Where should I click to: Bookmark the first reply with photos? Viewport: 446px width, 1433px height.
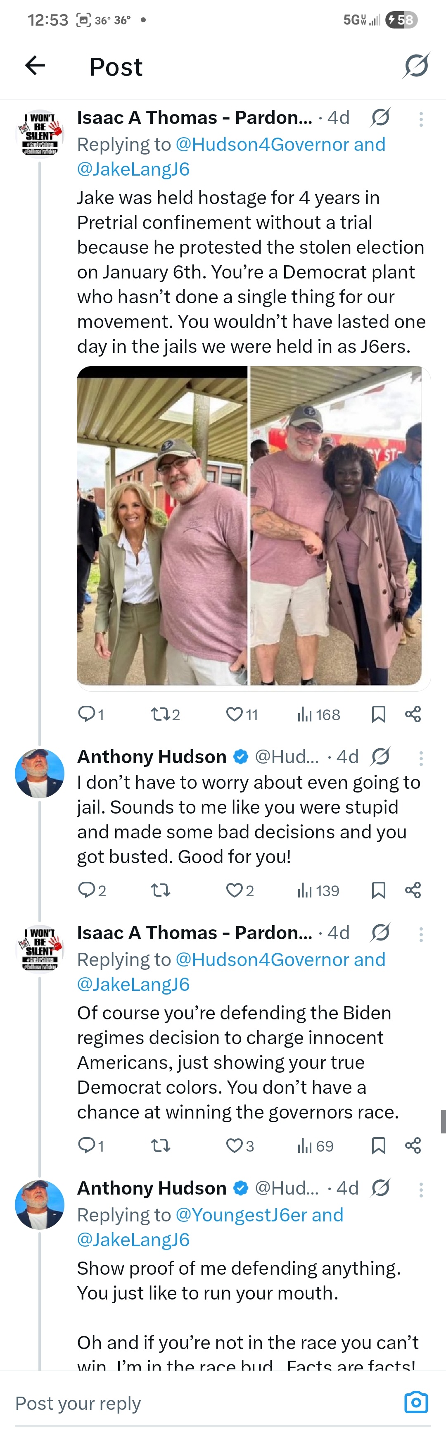point(378,714)
